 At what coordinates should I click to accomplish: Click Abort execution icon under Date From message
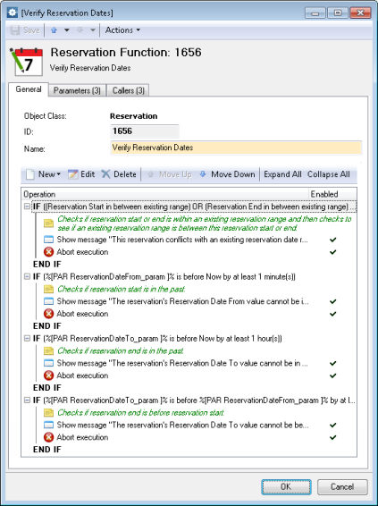(48, 314)
